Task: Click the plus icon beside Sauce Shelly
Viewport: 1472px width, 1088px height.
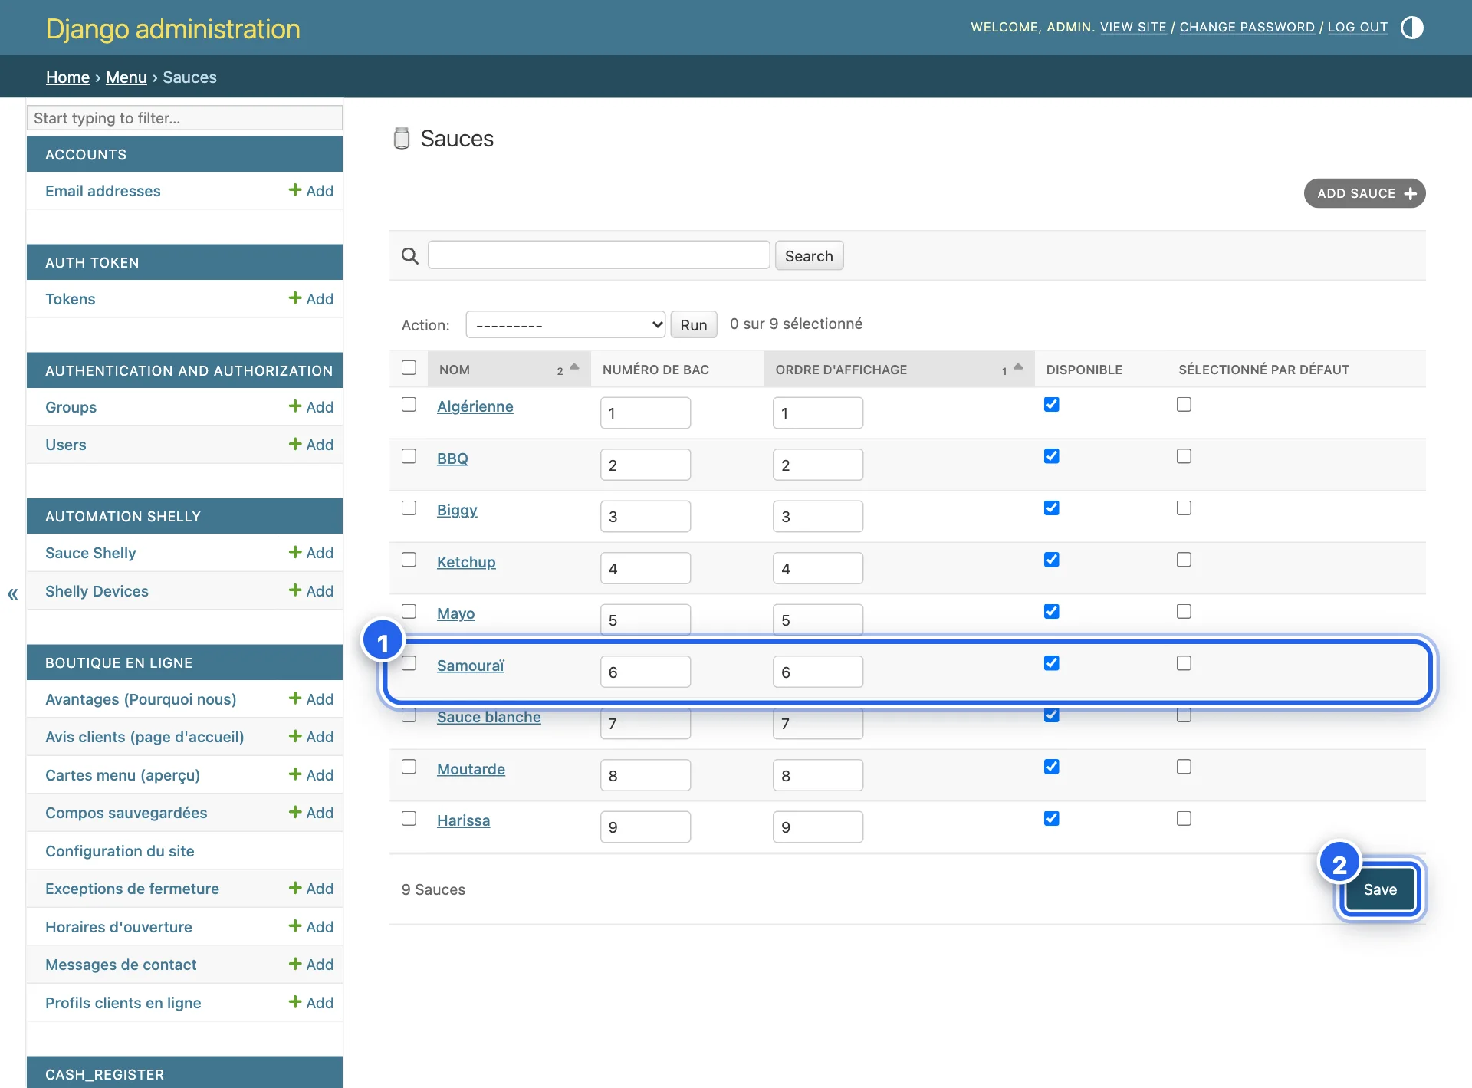Action: 295,551
